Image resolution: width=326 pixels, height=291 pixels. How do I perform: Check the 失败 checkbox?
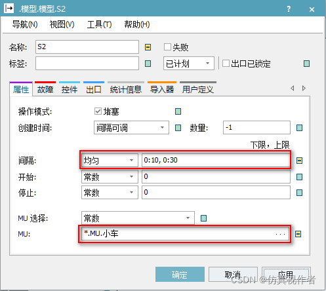(167, 47)
